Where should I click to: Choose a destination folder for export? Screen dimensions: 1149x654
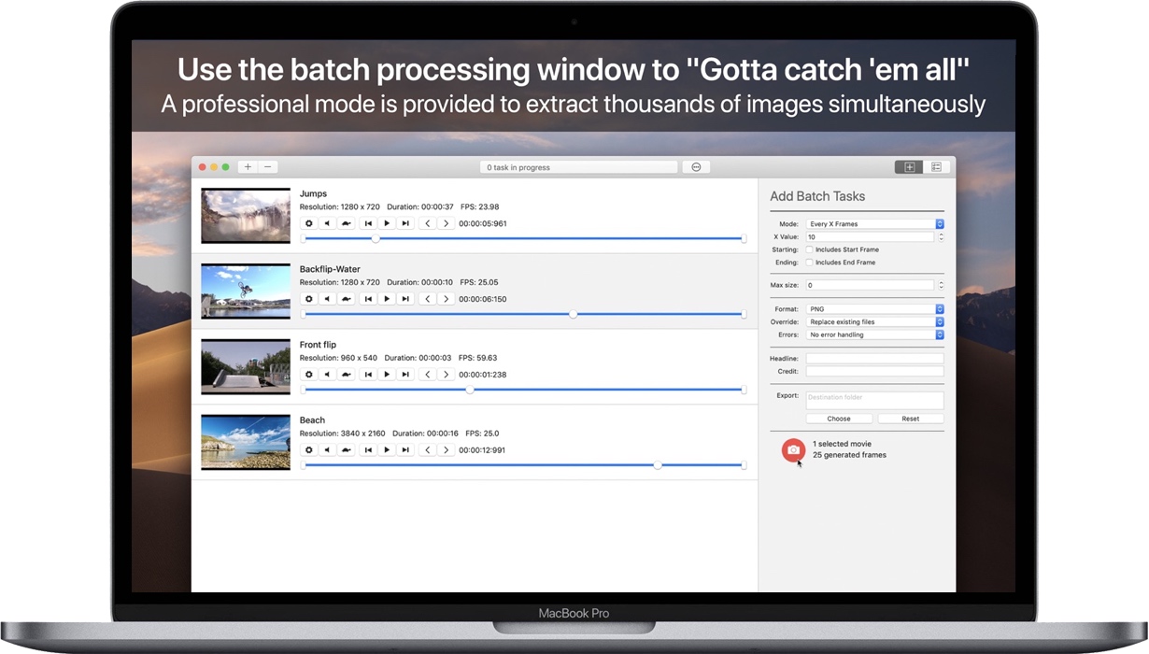tap(840, 418)
